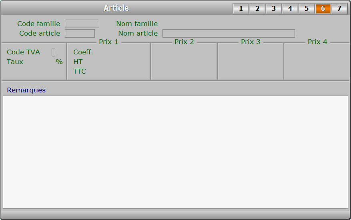Open page tab 7
Image resolution: width=351 pixels, height=220 pixels.
pyautogui.click(x=339, y=9)
